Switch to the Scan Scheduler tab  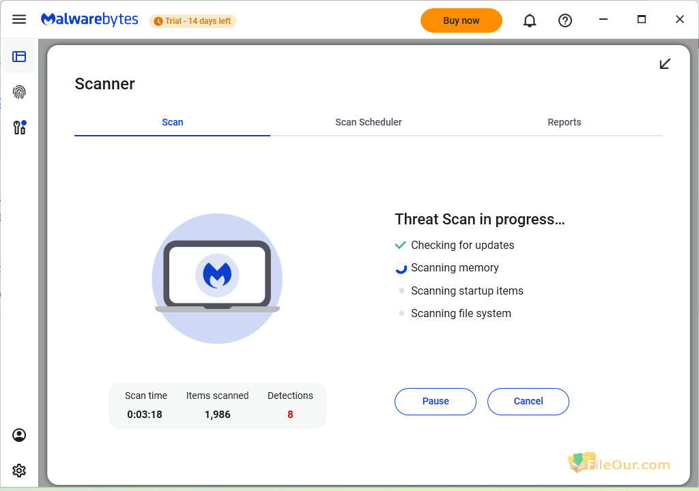coord(369,122)
